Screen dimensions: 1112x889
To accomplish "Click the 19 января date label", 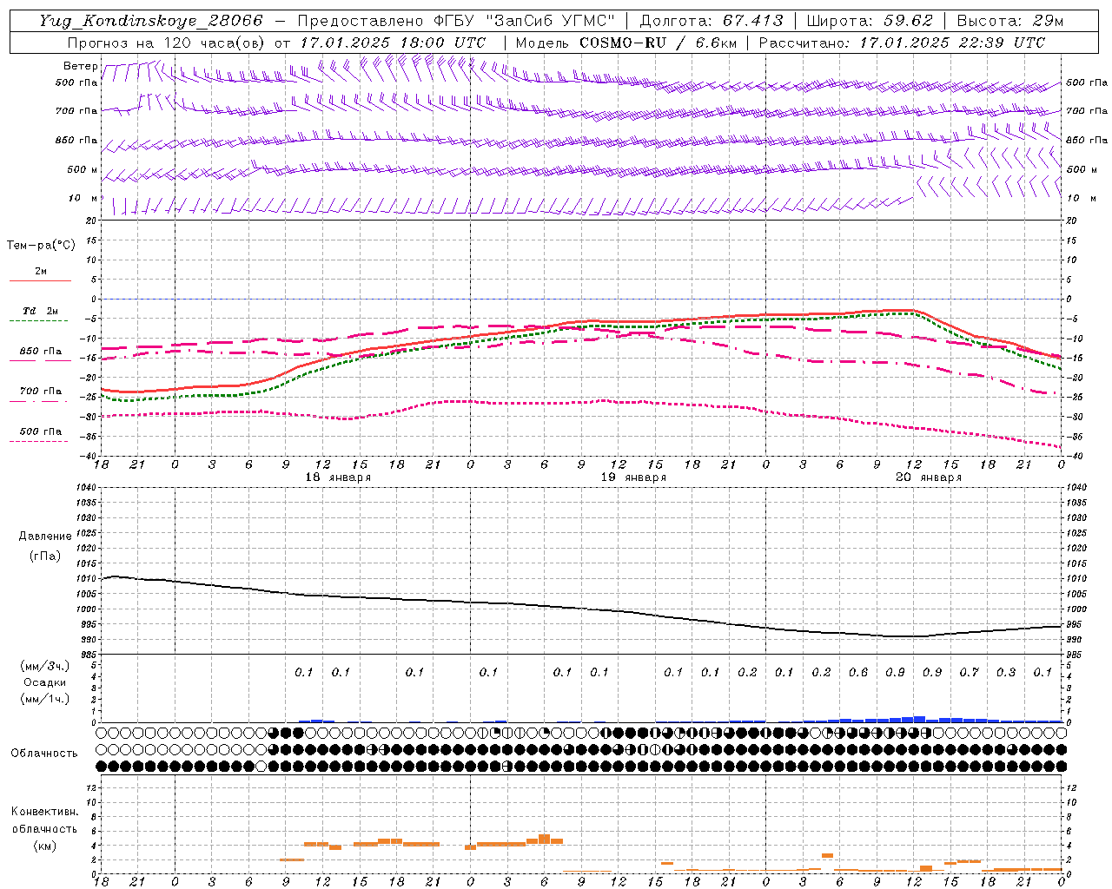I will 633,477.
